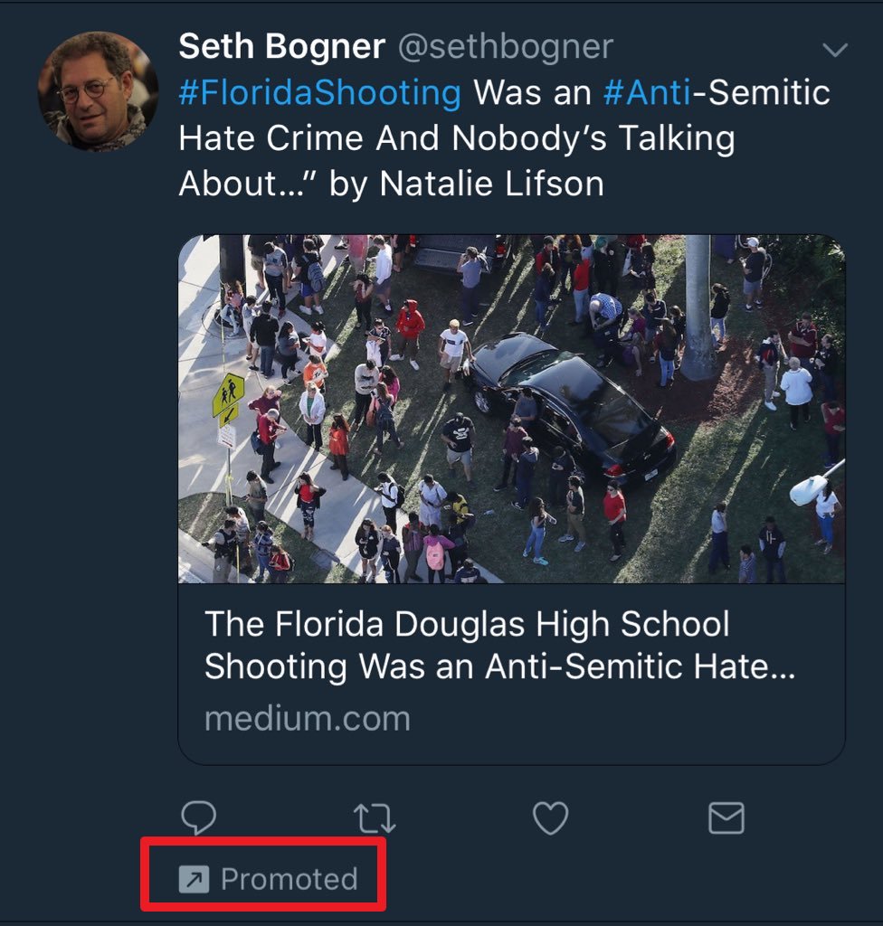Click the yellow school crossing sign in photo
The image size is (883, 926).
tap(228, 395)
